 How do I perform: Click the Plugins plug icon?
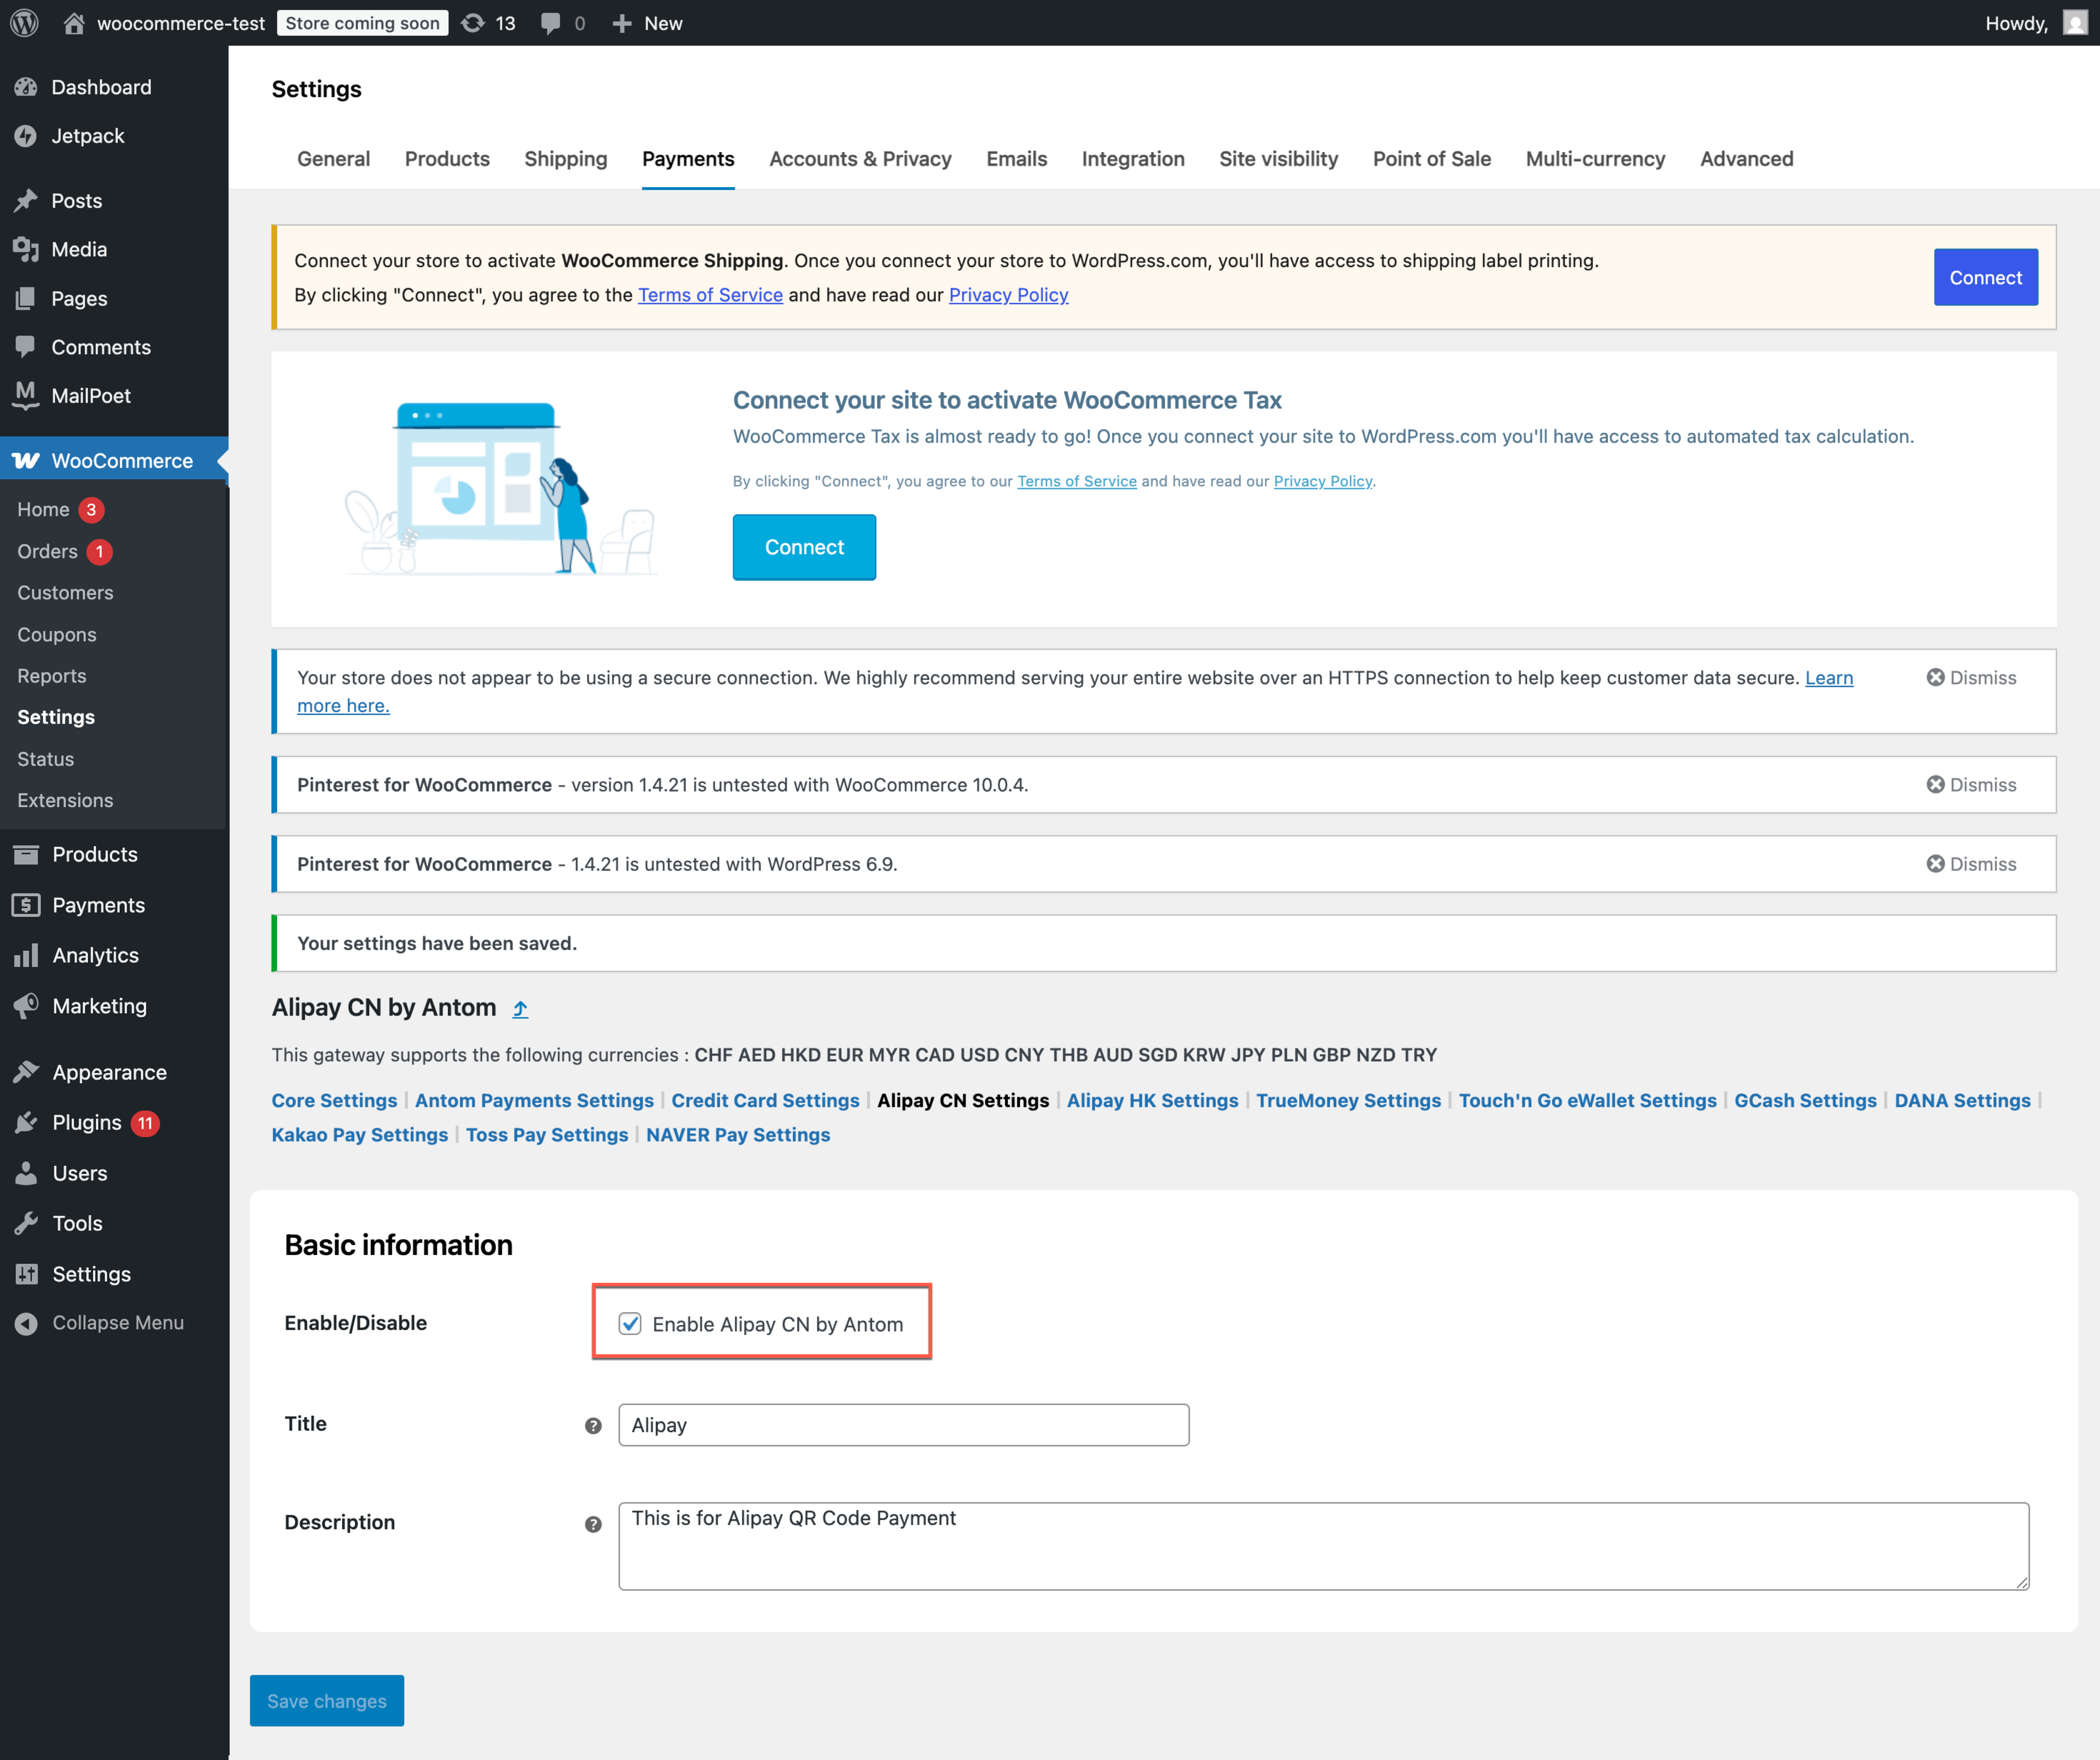26,1123
